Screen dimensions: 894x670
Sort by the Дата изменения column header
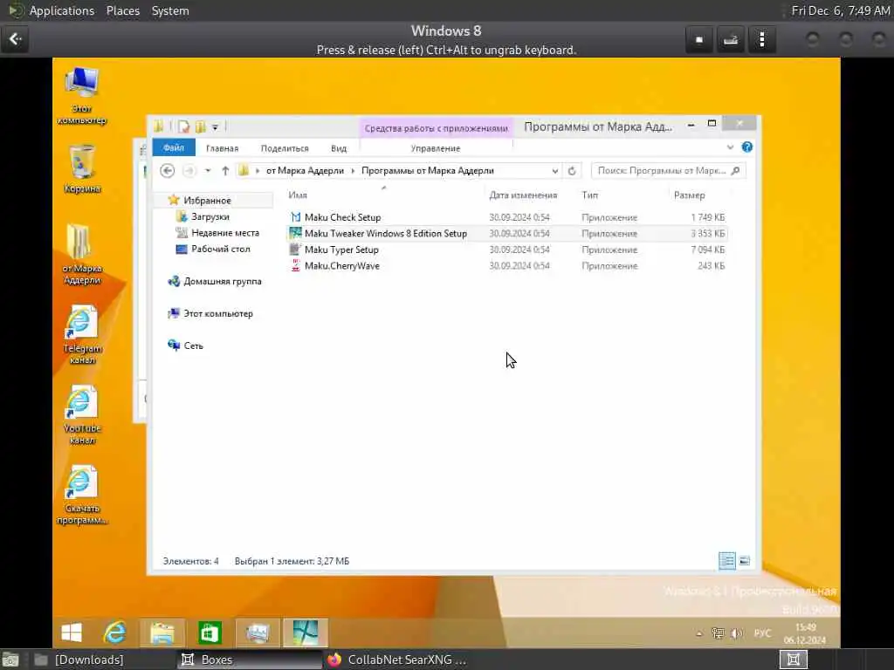[x=523, y=195]
